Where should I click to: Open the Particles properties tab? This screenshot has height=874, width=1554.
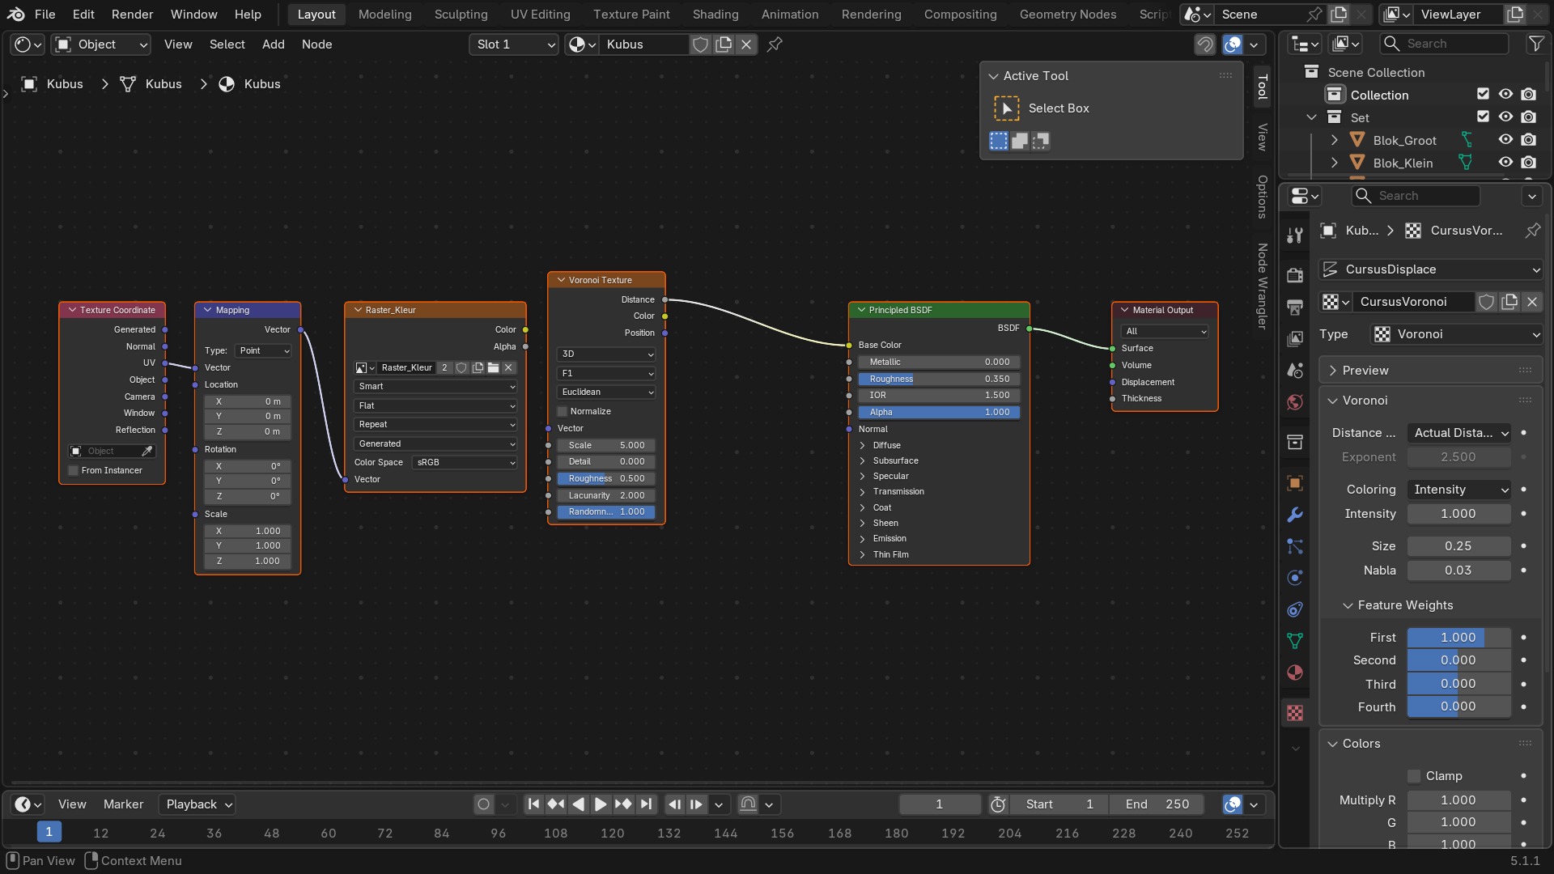pyautogui.click(x=1295, y=546)
